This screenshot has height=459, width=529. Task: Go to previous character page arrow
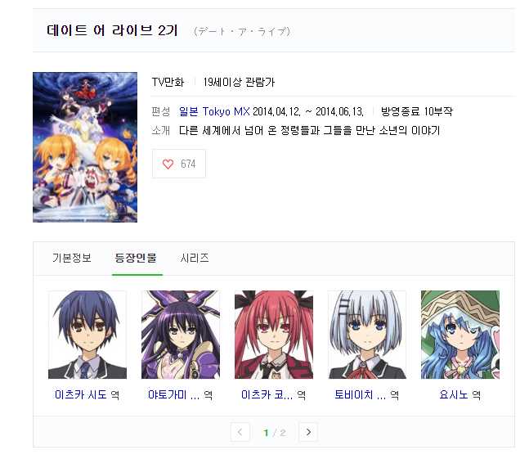click(240, 432)
